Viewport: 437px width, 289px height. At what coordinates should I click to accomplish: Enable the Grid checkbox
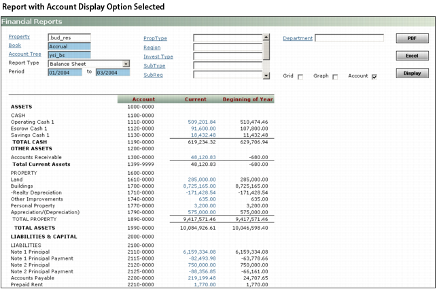click(300, 77)
